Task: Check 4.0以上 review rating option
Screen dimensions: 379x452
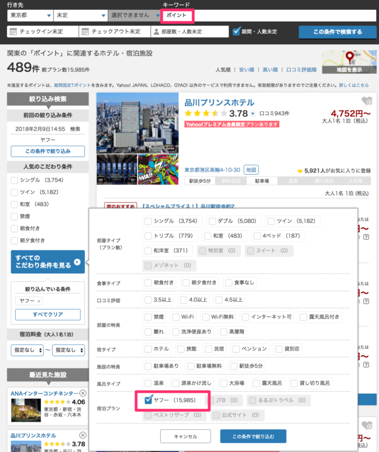Action: (x=184, y=300)
